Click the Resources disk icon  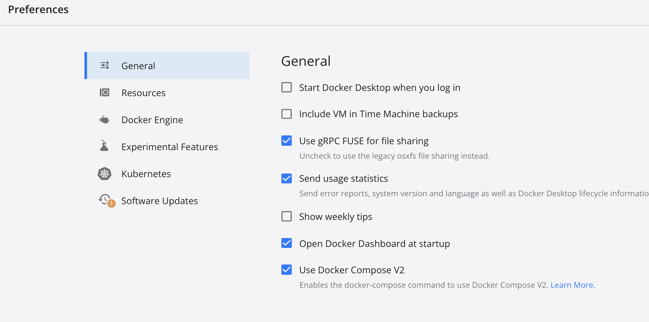105,92
